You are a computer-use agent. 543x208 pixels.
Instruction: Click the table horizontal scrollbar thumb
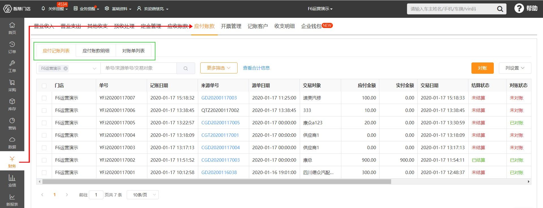[217, 181]
